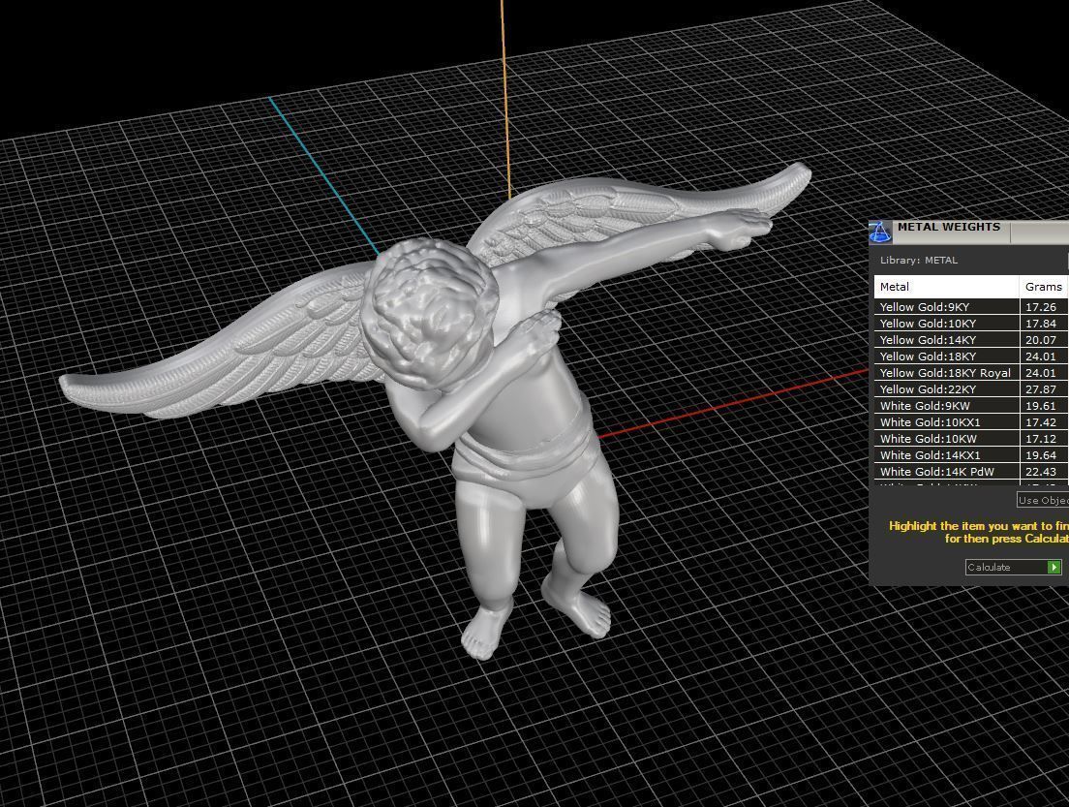Click the Calculate button
Viewport: 1069px width, 807px height.
1013,567
